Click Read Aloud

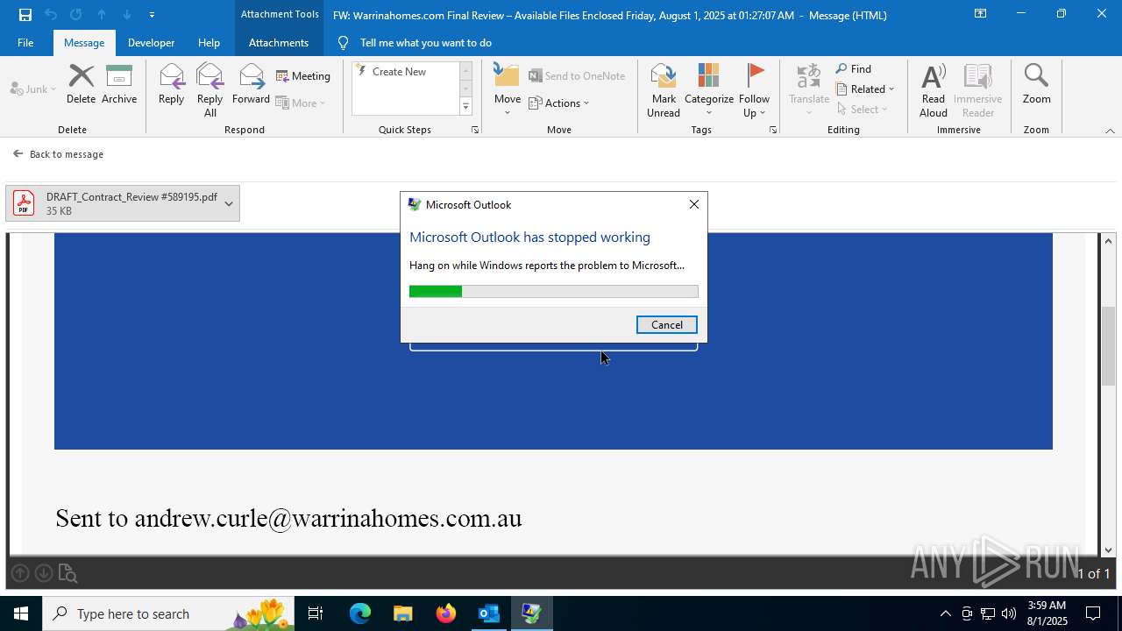pyautogui.click(x=934, y=90)
